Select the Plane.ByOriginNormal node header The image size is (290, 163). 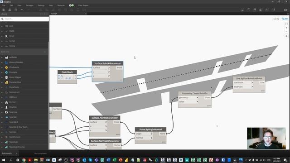point(150,129)
